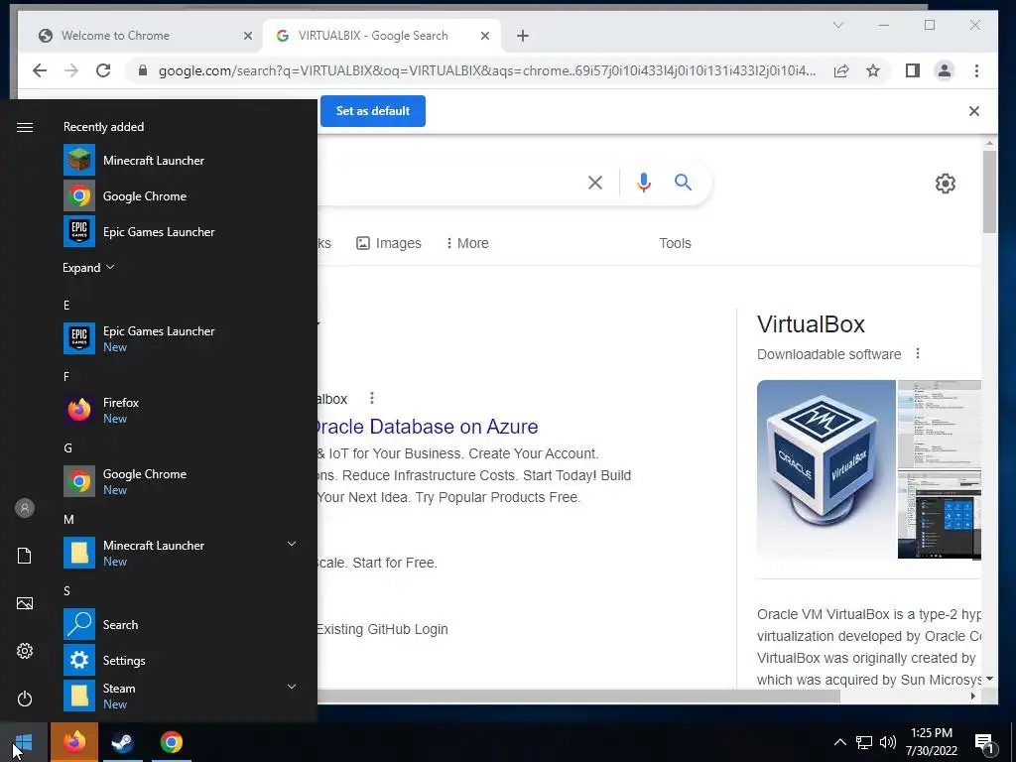Open the Steam folder in Start menu
This screenshot has width=1016, height=762.
click(x=180, y=696)
